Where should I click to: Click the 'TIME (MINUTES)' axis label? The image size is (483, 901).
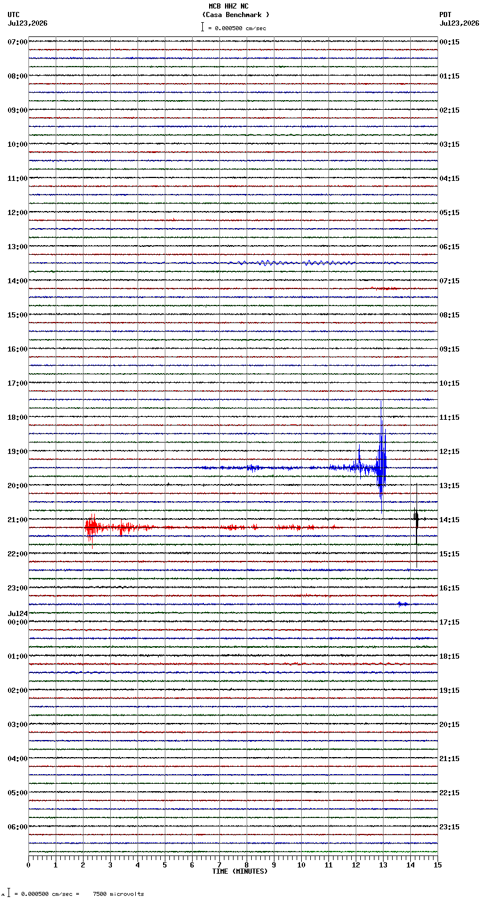240,871
